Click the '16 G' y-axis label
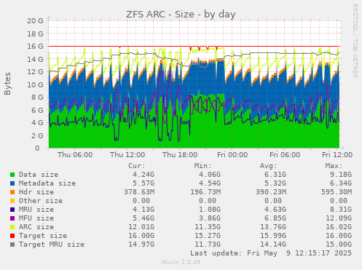362x270 pixels. [x=35, y=46]
